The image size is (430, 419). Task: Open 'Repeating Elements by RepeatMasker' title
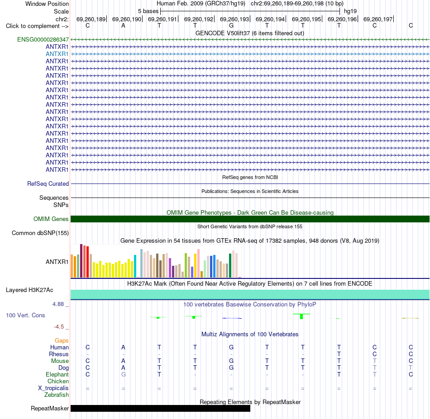coord(250,402)
